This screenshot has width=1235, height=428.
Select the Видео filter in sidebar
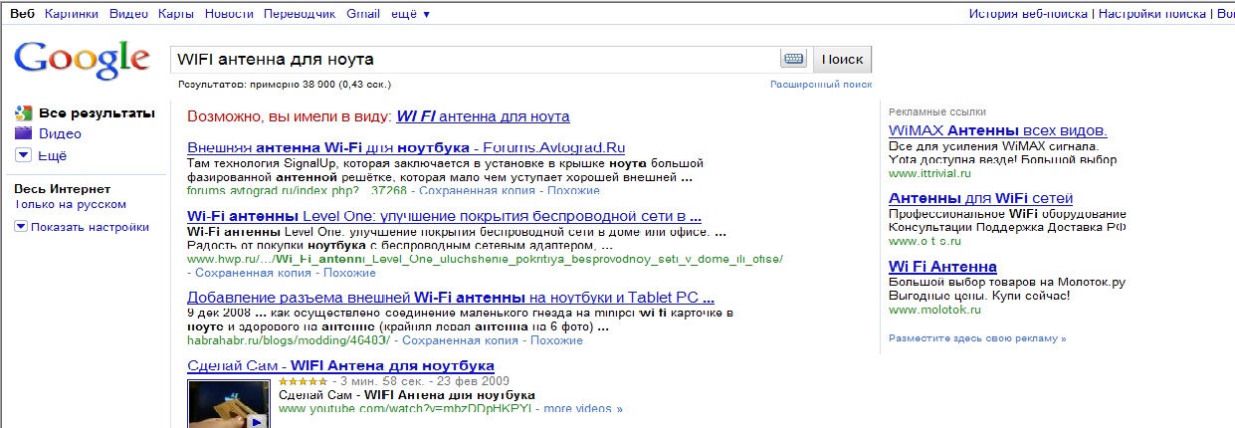(x=60, y=133)
